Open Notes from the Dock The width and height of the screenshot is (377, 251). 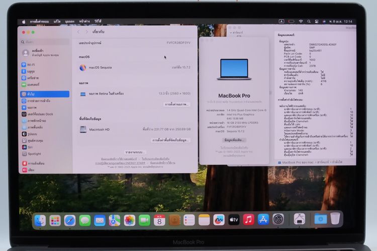point(204,220)
